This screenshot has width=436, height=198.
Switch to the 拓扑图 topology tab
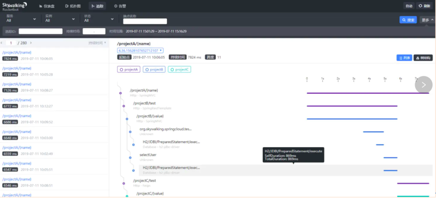73,6
